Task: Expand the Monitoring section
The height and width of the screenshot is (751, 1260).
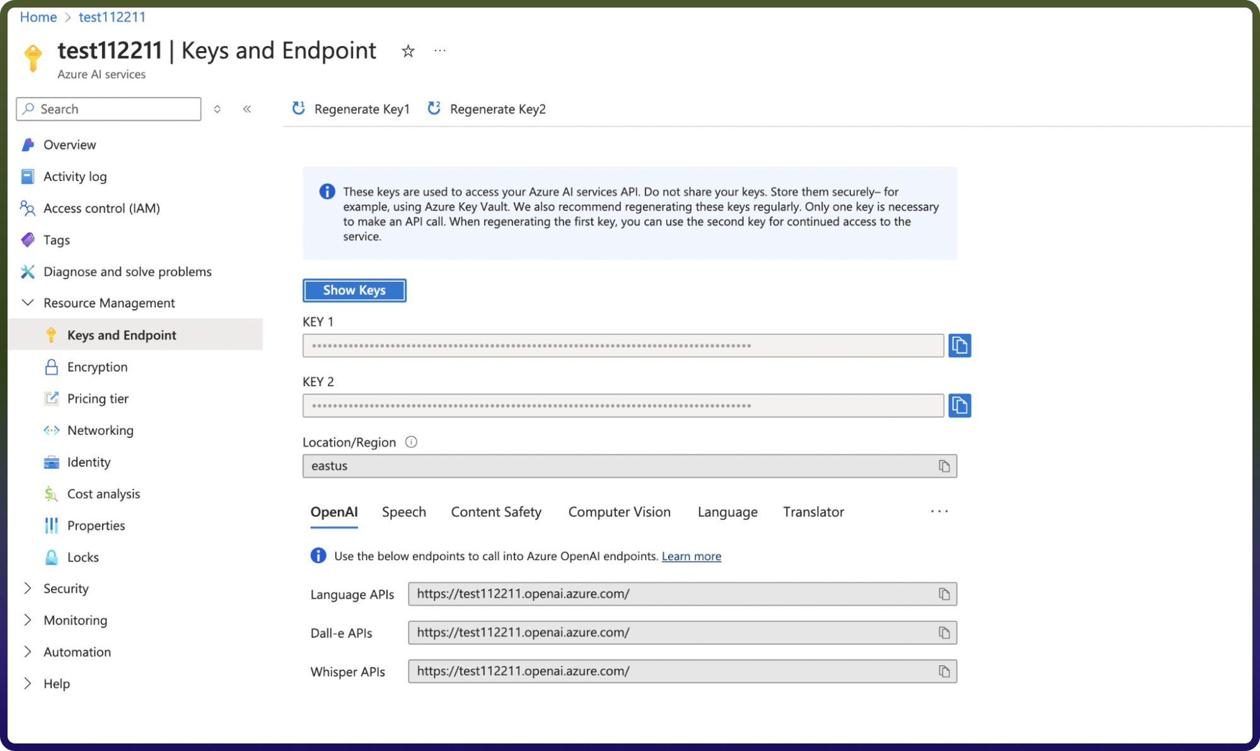Action: [28, 620]
